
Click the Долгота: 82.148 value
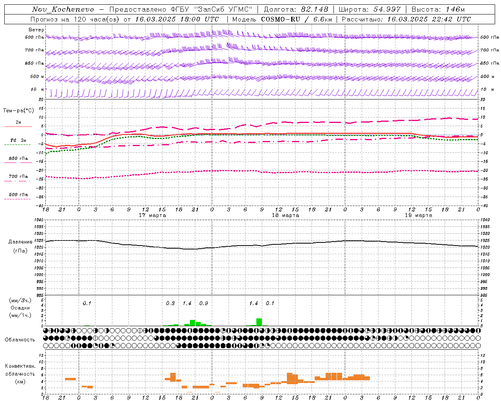pos(296,9)
